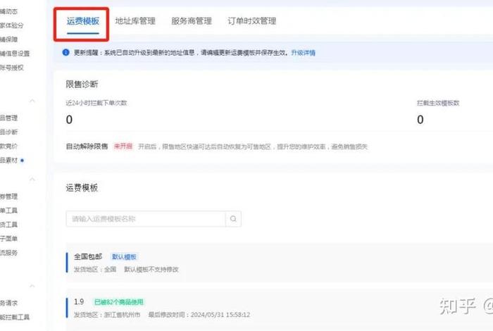Screen dimensions: 493x331
Task: Click 务请求 in the left sidebar
Action: pos(9,304)
